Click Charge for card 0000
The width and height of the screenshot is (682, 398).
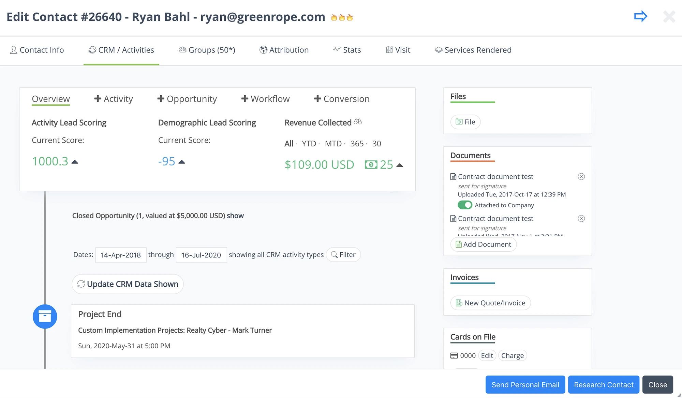coord(513,355)
